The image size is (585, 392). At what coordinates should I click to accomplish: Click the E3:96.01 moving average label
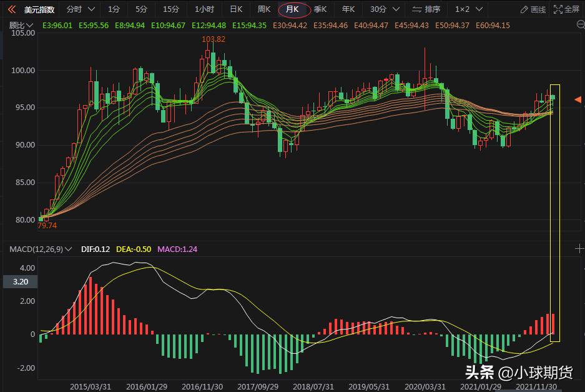57,26
